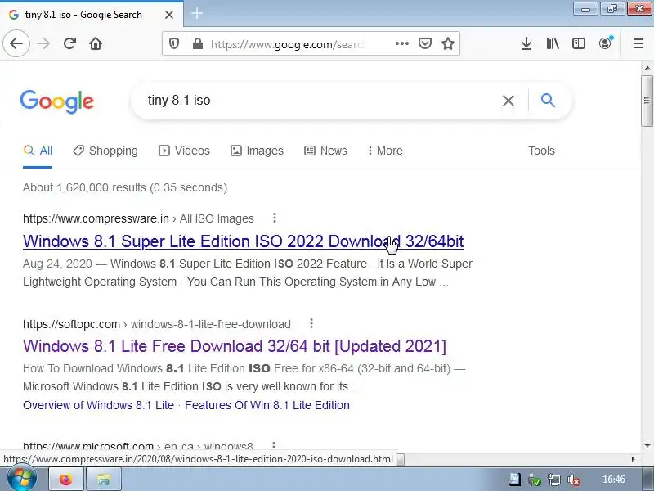This screenshot has height=491, width=654.
Task: Clear the search query with X
Action: click(508, 101)
